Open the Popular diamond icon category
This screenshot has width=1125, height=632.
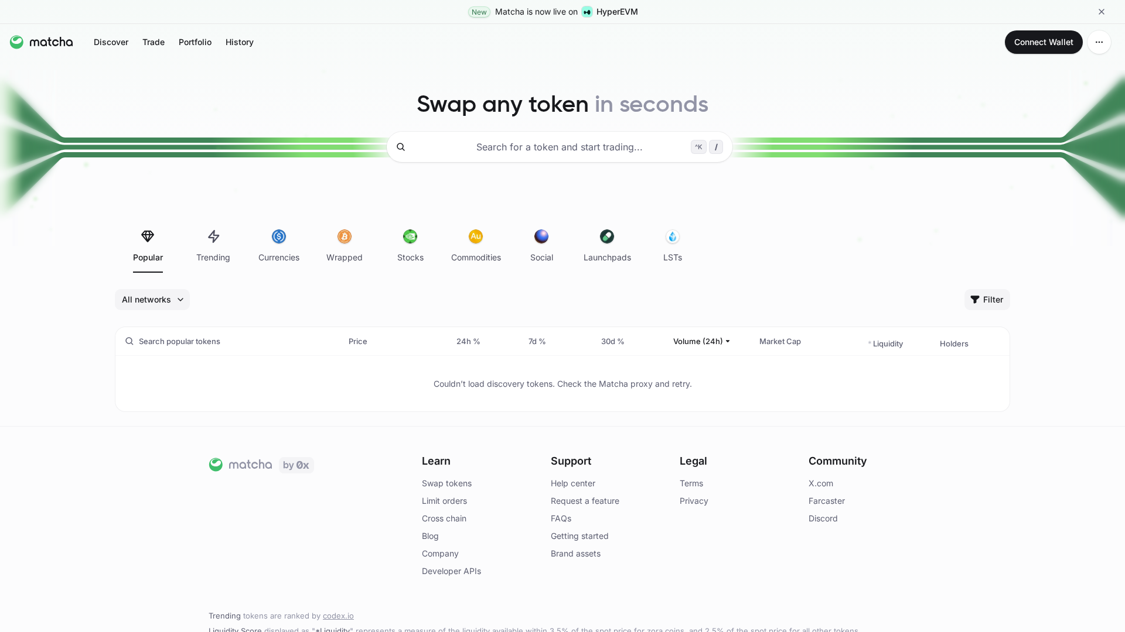(148, 236)
